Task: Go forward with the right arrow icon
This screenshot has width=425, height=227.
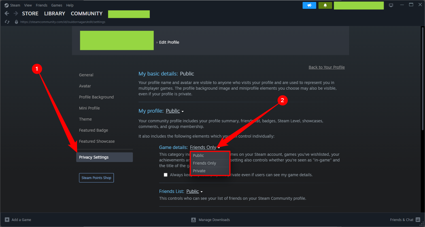Action: pyautogui.click(x=16, y=13)
